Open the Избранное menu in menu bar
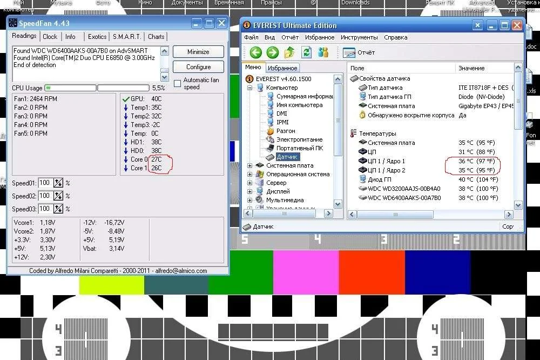 (x=320, y=37)
